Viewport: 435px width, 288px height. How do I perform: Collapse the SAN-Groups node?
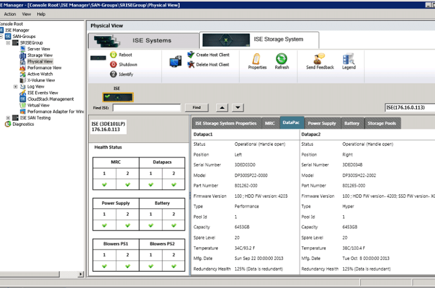coord(1,36)
